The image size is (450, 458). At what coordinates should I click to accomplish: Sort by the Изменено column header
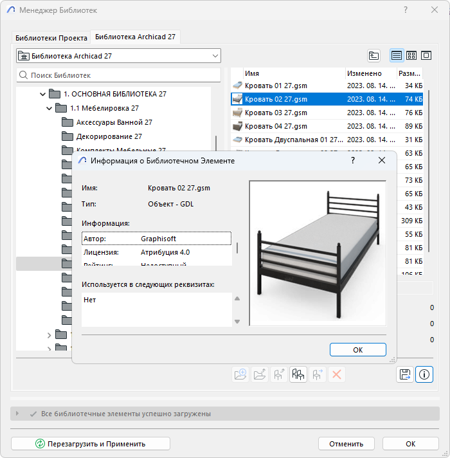click(371, 73)
